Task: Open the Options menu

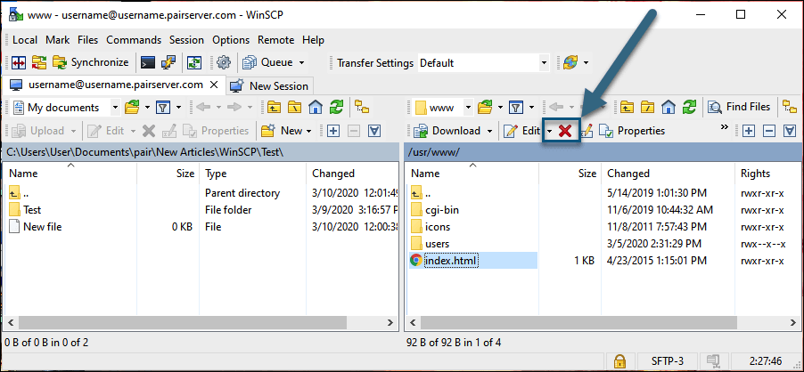Action: pos(231,40)
